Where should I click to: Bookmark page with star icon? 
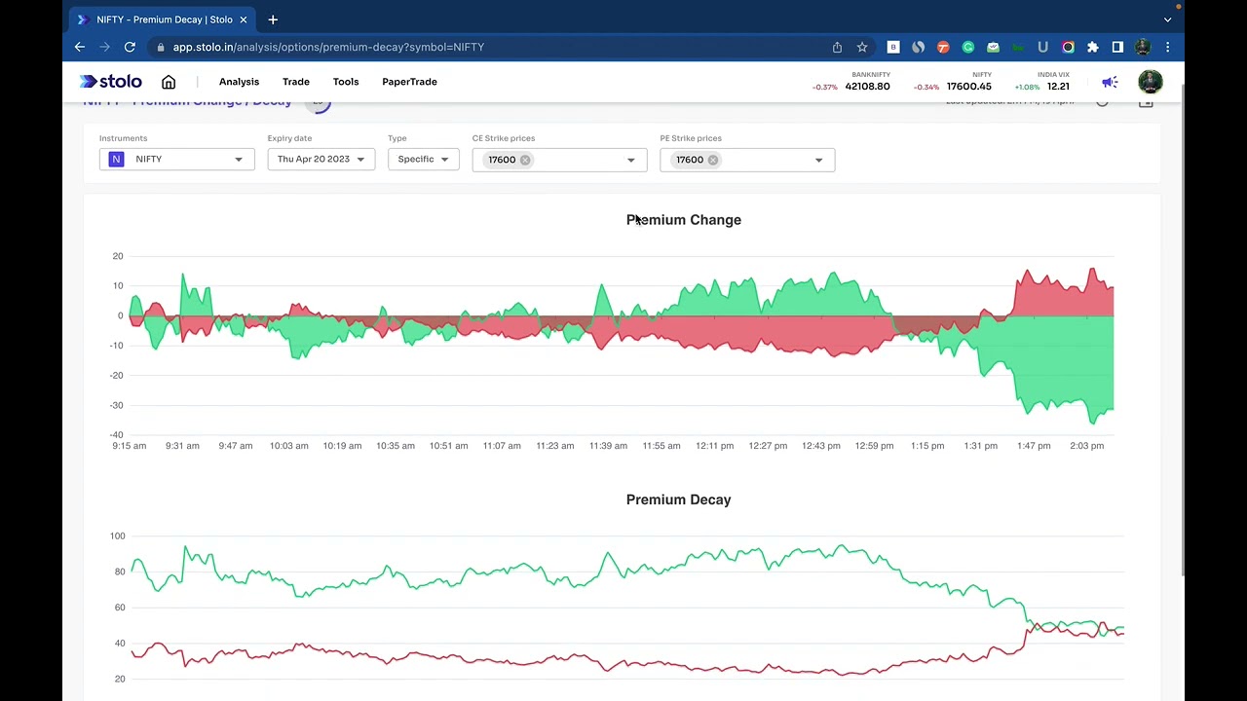(862, 47)
